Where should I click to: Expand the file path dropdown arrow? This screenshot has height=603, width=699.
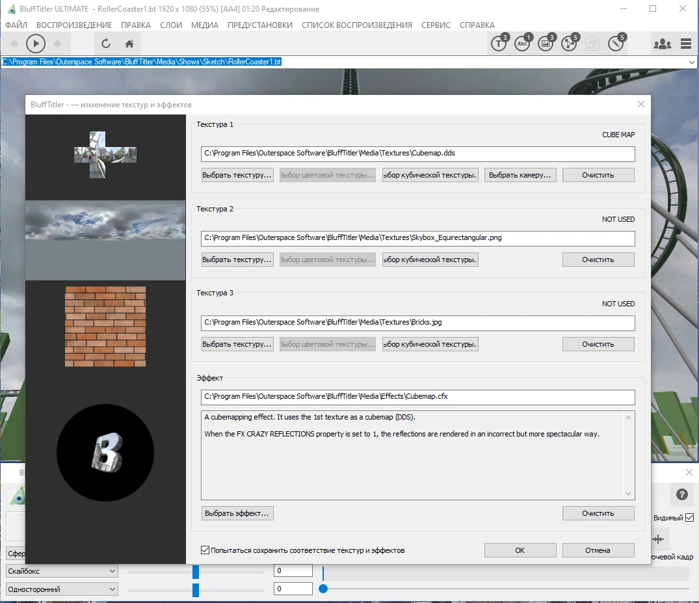(691, 62)
